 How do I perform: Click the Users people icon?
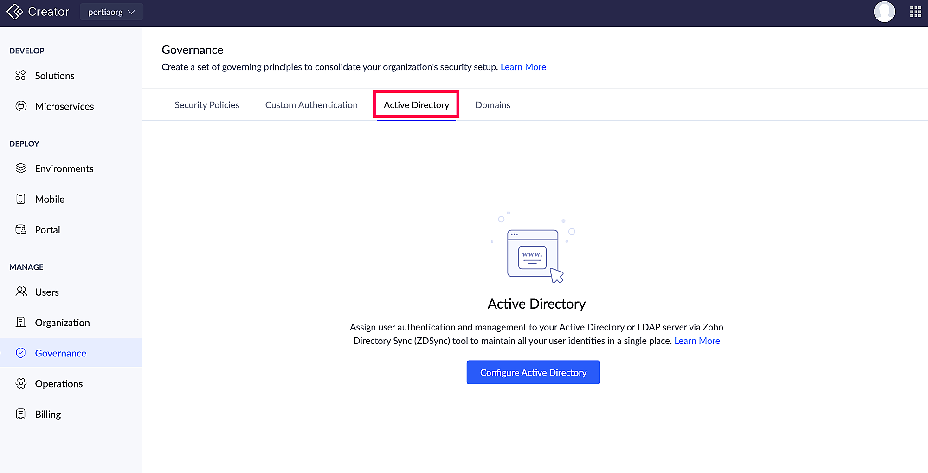pyautogui.click(x=21, y=292)
